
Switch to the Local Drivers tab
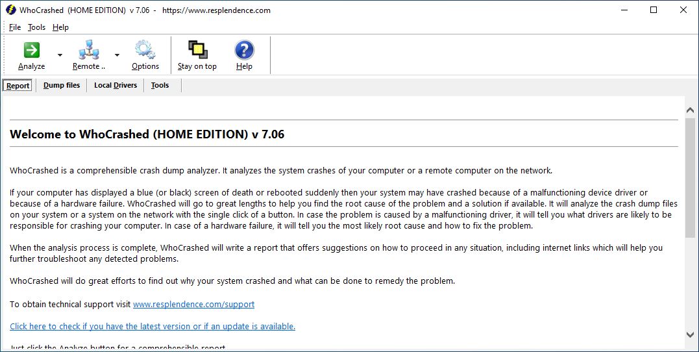pos(116,85)
